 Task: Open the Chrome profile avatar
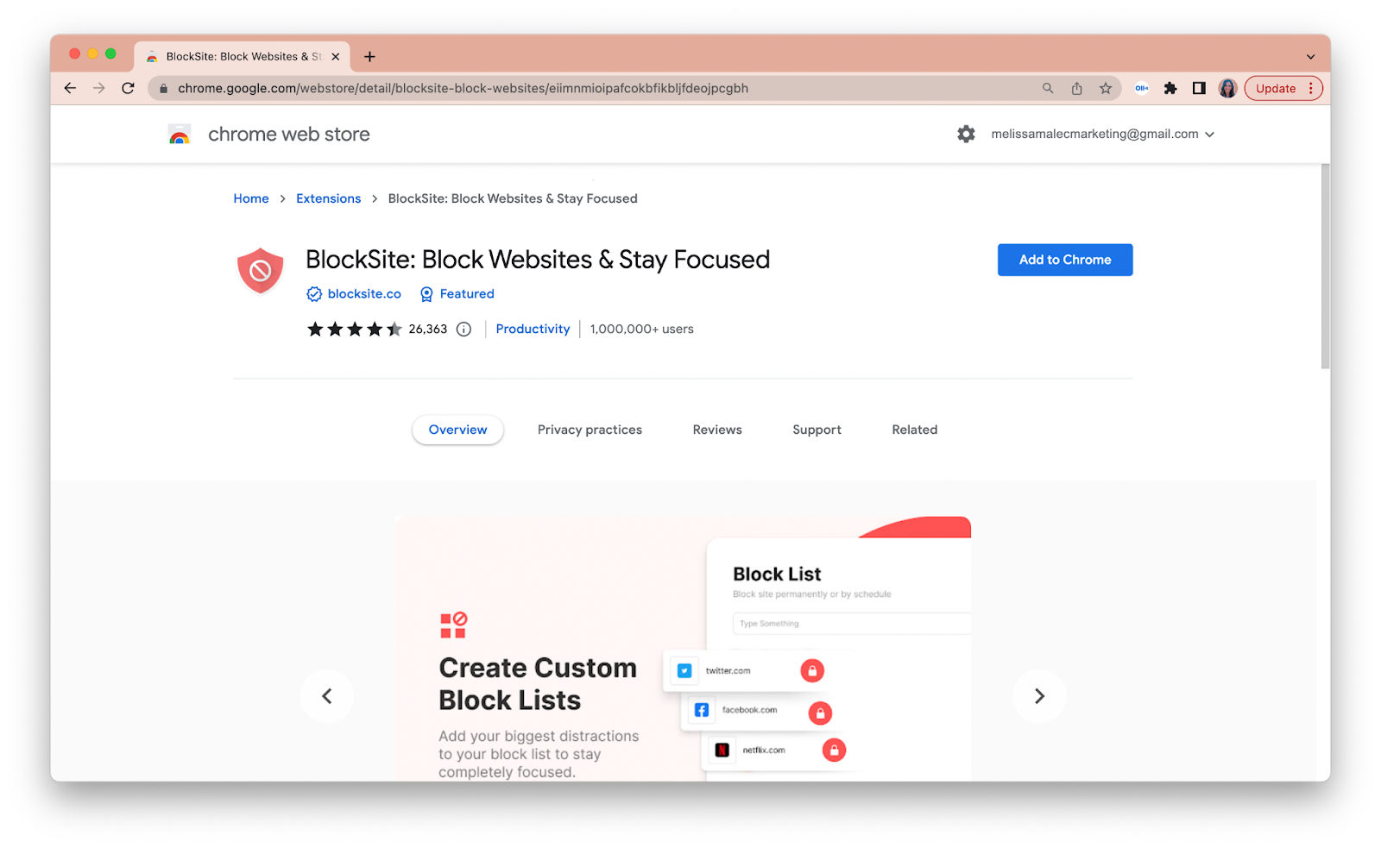click(1227, 88)
